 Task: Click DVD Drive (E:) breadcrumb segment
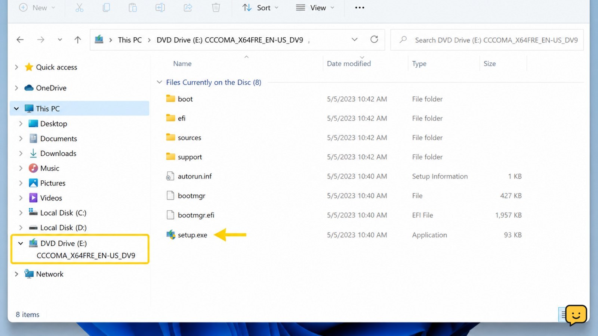point(230,40)
